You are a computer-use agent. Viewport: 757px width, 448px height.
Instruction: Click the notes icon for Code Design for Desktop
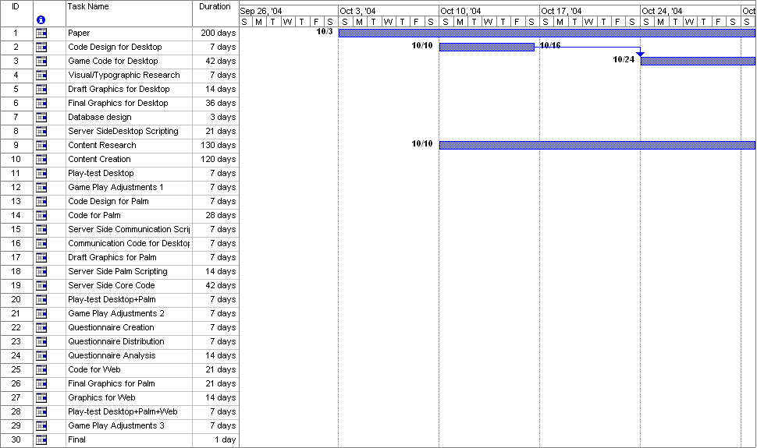[41, 48]
